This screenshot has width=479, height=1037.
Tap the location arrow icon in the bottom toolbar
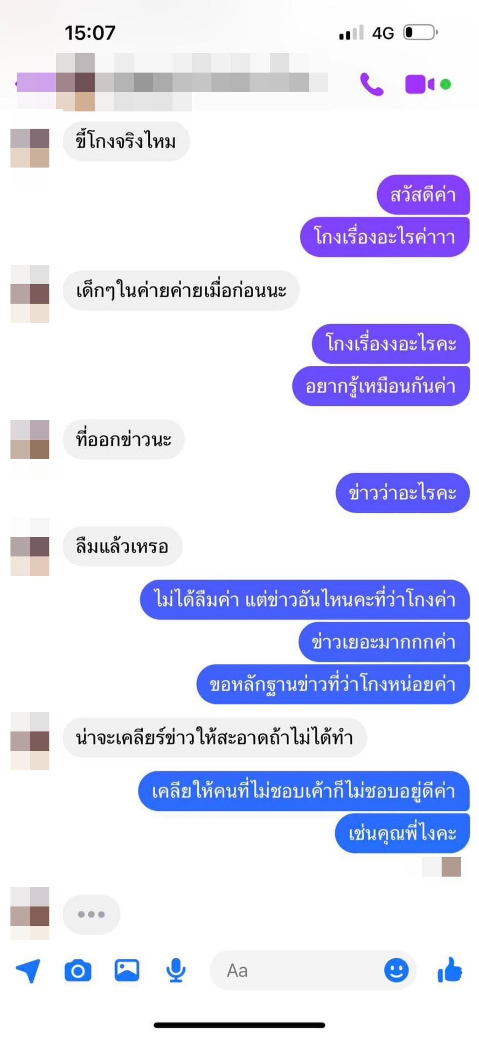tap(28, 970)
